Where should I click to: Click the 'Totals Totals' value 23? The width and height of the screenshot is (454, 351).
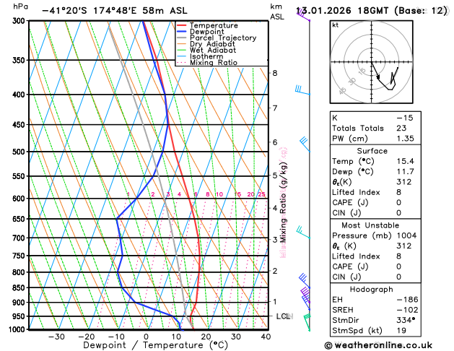pyautogui.click(x=401, y=128)
